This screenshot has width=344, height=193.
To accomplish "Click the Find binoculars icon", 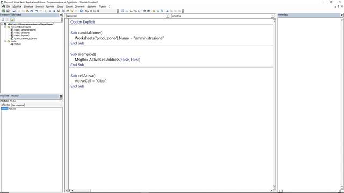I will [x=32, y=11].
